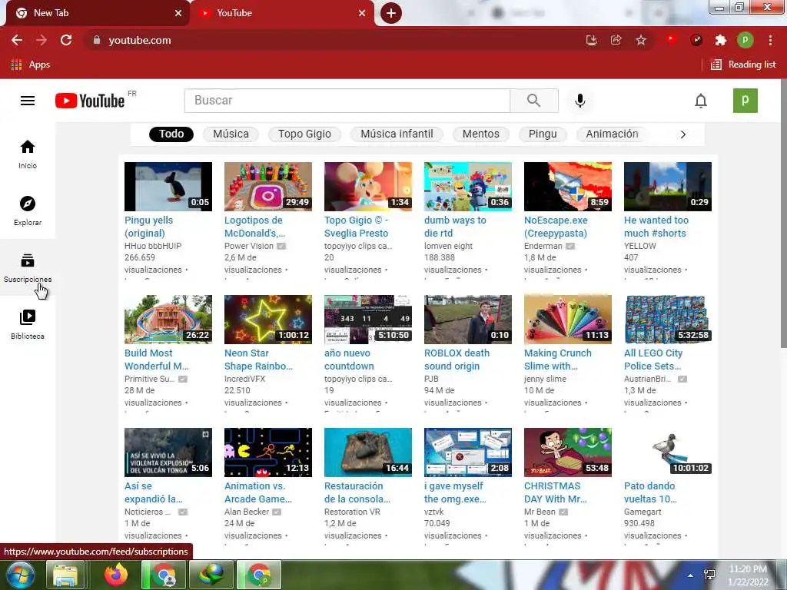This screenshot has height=590, width=787.
Task: Select the Música filter chip
Action: tap(231, 134)
